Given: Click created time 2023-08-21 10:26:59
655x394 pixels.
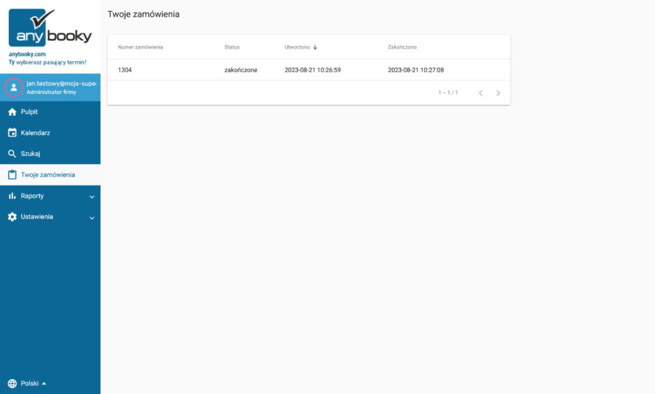Looking at the screenshot, I should point(312,70).
